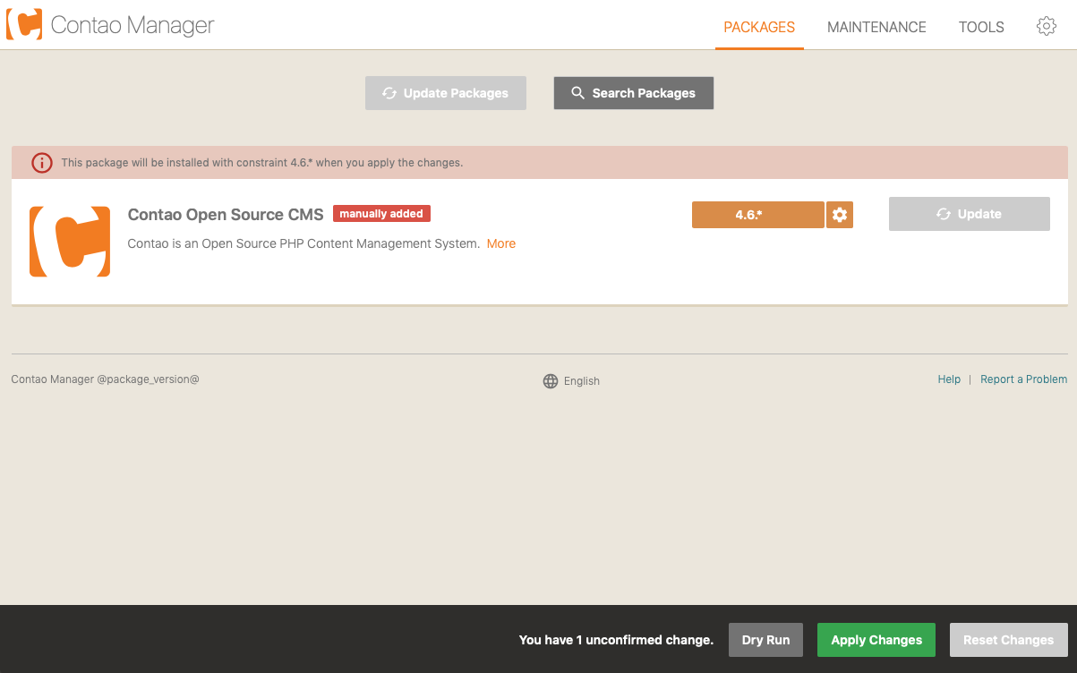The image size is (1077, 673).
Task: Click the Dry Run button
Action: (x=765, y=640)
